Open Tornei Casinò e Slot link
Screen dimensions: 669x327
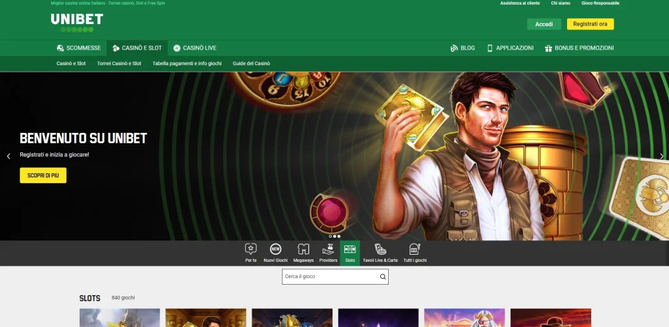coord(119,63)
